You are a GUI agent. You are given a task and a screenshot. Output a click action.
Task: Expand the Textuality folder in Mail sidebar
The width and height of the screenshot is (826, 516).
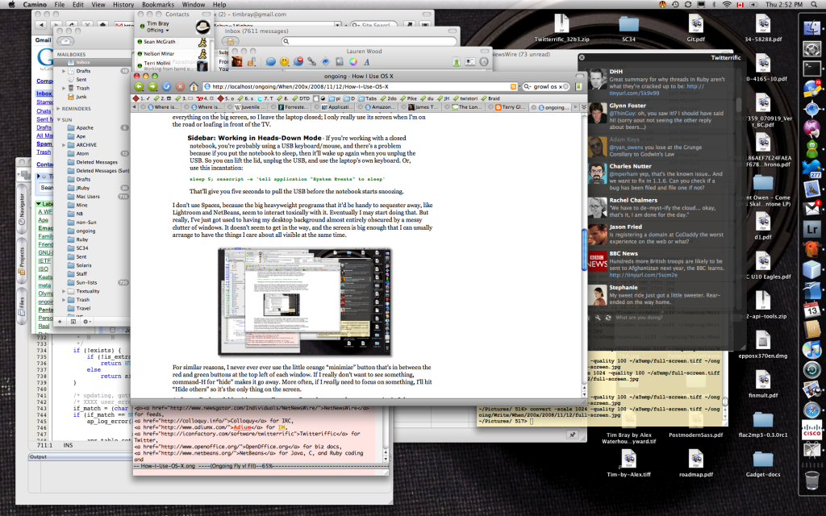coord(64,291)
